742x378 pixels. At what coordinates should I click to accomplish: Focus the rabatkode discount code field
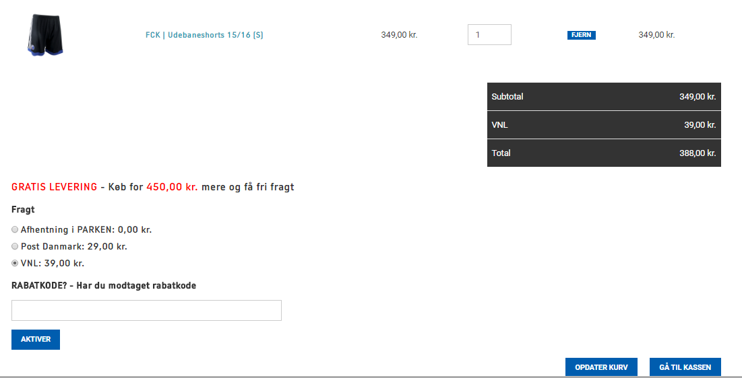[x=146, y=311]
